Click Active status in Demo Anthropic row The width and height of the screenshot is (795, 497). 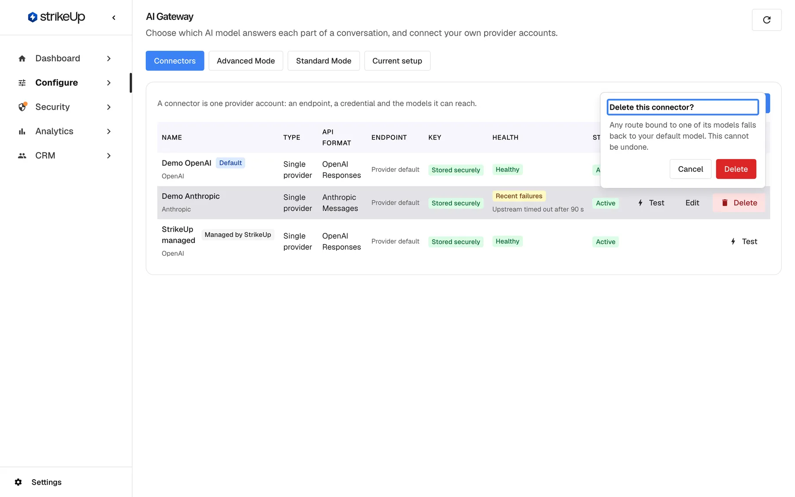tap(606, 203)
